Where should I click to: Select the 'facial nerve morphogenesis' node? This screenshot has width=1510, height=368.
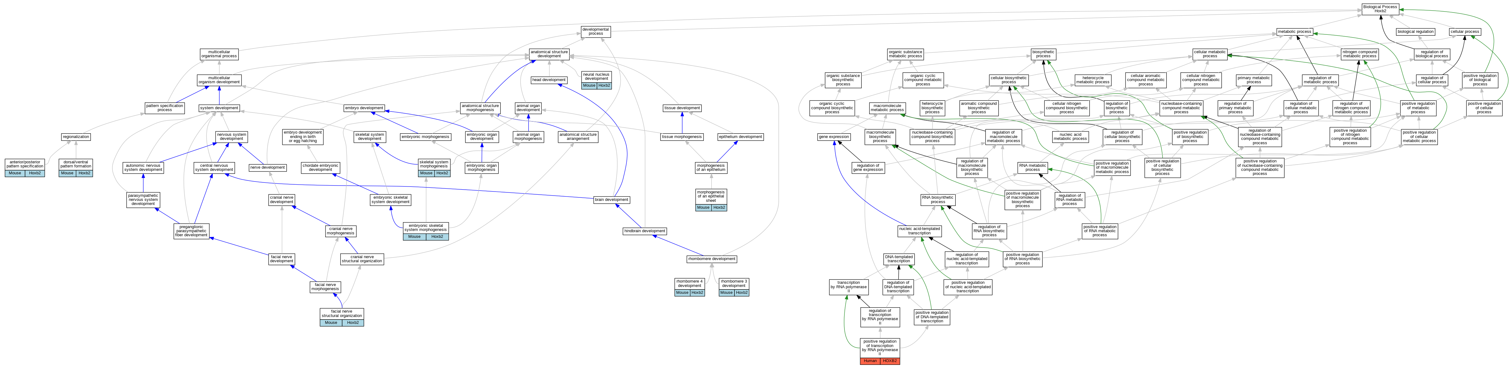click(x=325, y=287)
